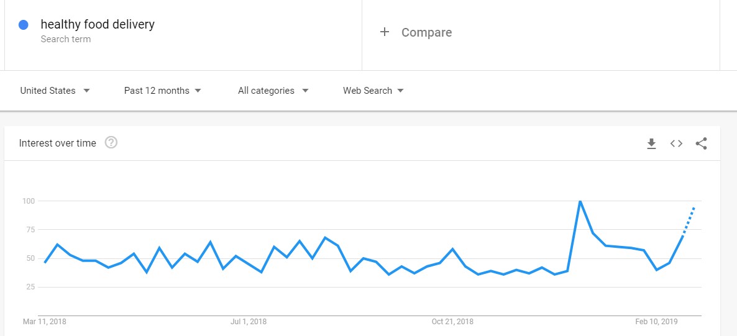Share the Interest over time chart
This screenshot has height=336, width=737.
coord(701,143)
